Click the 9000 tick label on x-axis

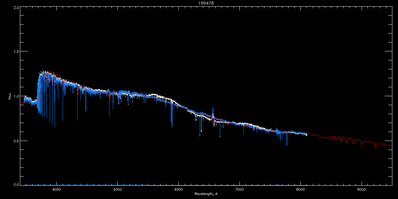click(362, 190)
